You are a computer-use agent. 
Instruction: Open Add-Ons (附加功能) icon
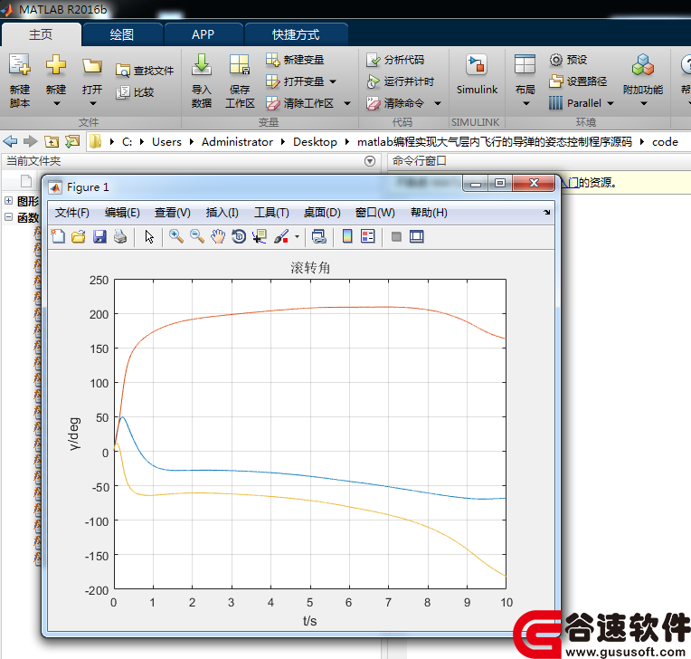coord(642,65)
